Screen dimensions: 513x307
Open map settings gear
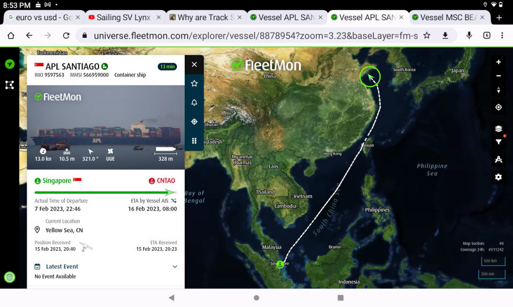[498, 177]
